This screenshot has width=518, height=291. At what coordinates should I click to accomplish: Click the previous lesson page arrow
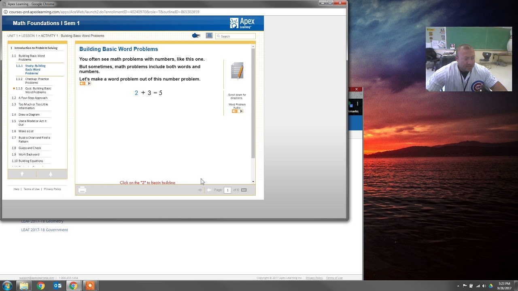200,190
